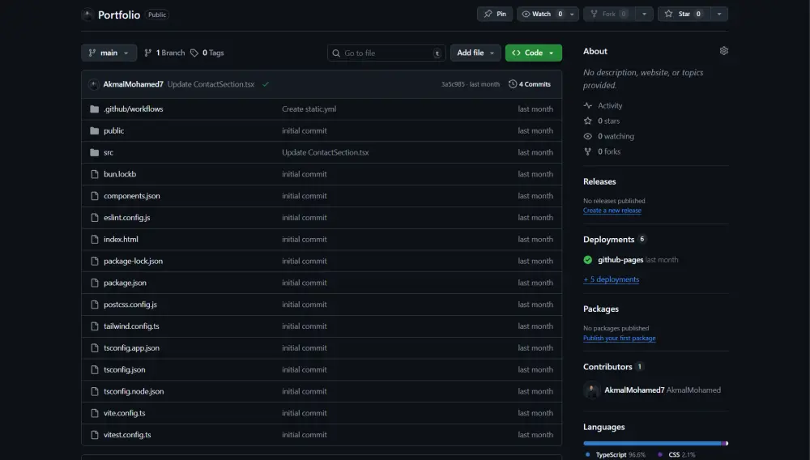The image size is (810, 460).
Task: Open the Update ContactSection.tsx latest commit message
Action: click(x=211, y=84)
